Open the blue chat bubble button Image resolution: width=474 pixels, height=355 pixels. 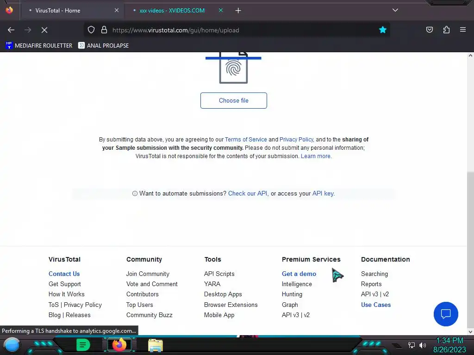[446, 314]
